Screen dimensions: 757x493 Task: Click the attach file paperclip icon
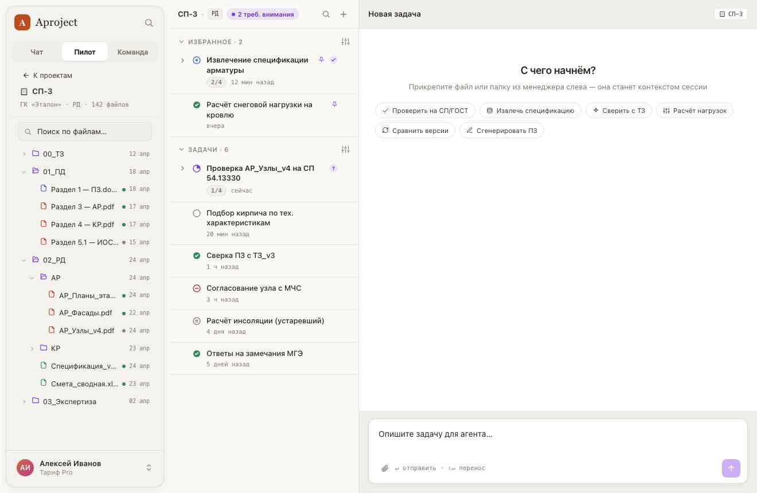(385, 468)
